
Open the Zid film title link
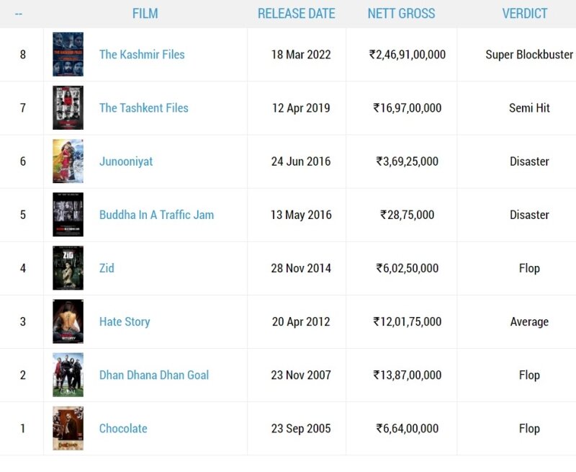(107, 268)
